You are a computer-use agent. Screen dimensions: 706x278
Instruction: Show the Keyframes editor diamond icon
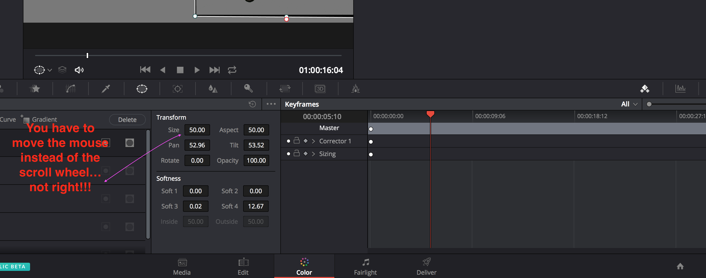click(645, 89)
